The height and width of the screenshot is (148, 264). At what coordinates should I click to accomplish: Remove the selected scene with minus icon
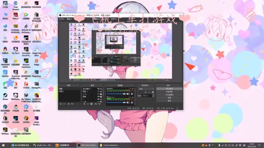click(x=64, y=104)
